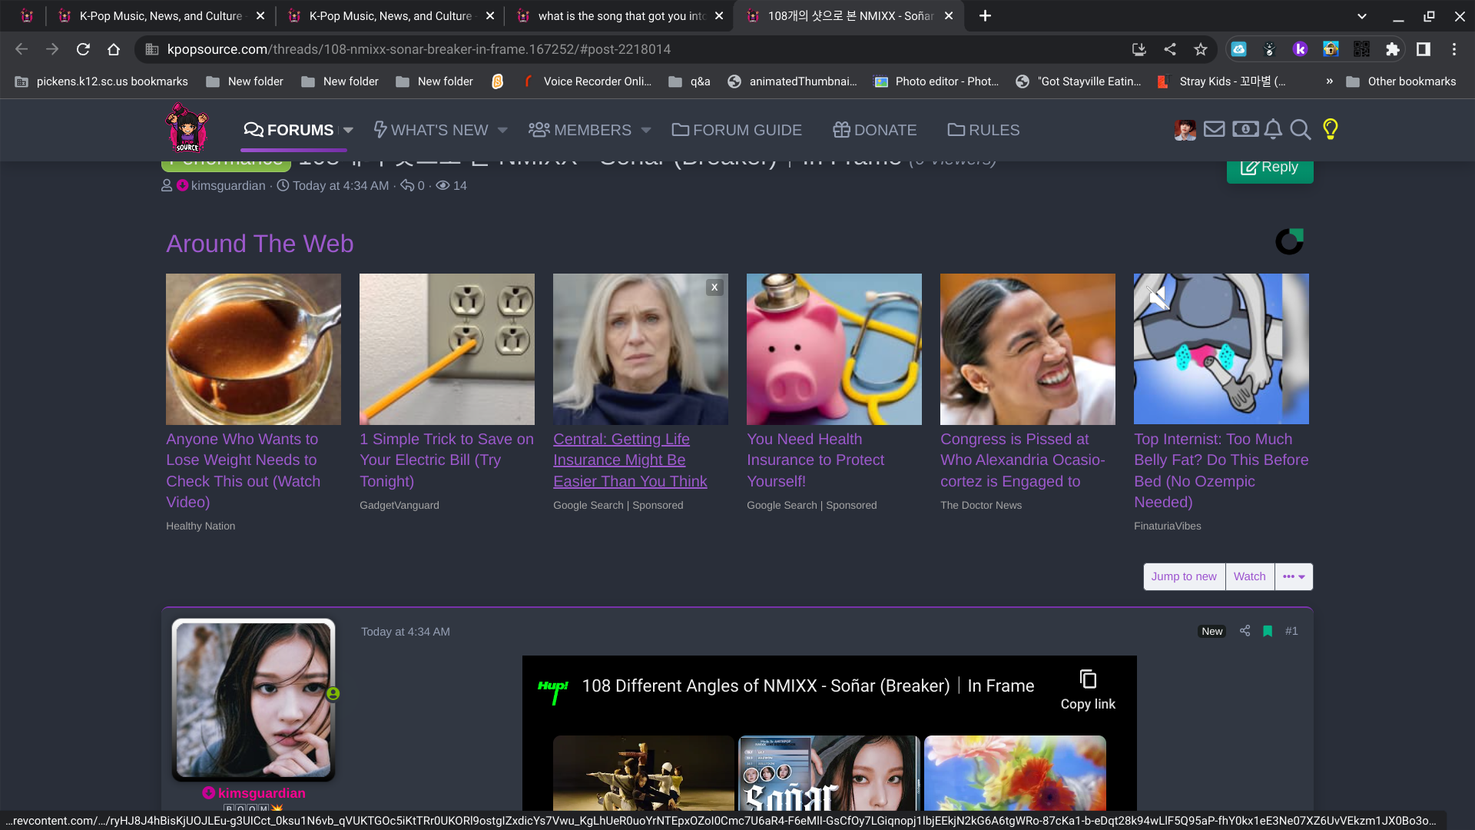This screenshot has height=830, width=1475.
Task: Open the 'Central: Getting Life Insurance' ad link
Action: 630,460
